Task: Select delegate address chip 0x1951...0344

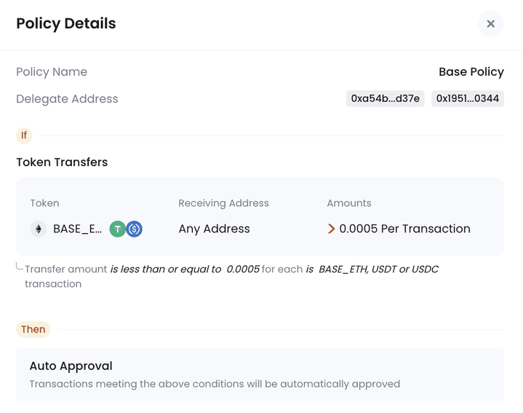Action: point(468,98)
